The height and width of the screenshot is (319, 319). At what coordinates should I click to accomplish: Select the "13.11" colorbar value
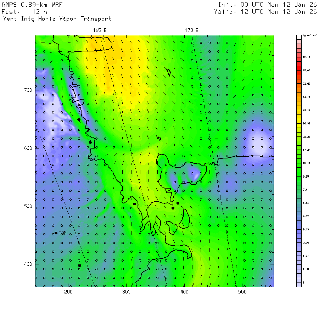pos(306,163)
